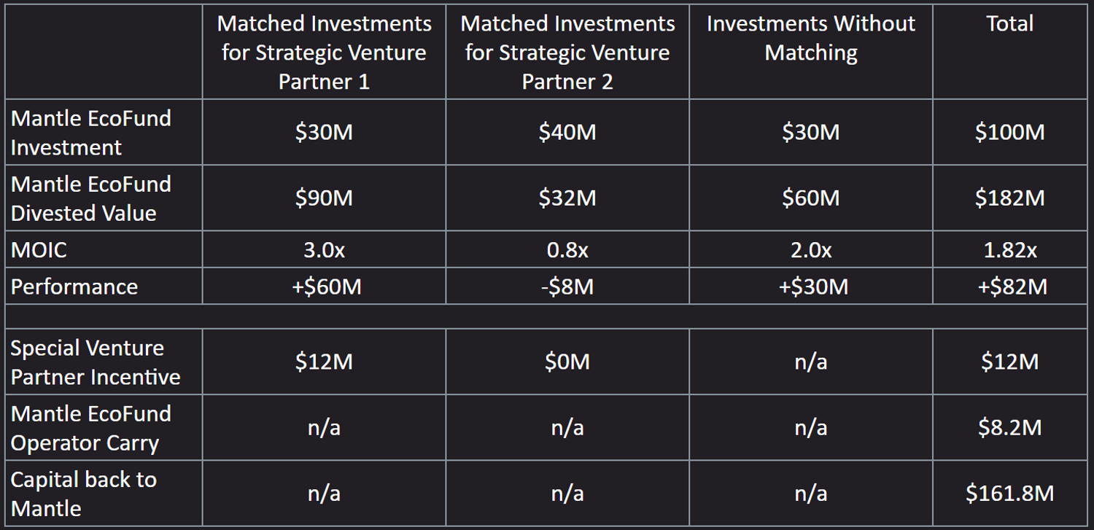Select the Strategic Venture Partner 2 column header
The width and height of the screenshot is (1094, 530).
tap(567, 52)
